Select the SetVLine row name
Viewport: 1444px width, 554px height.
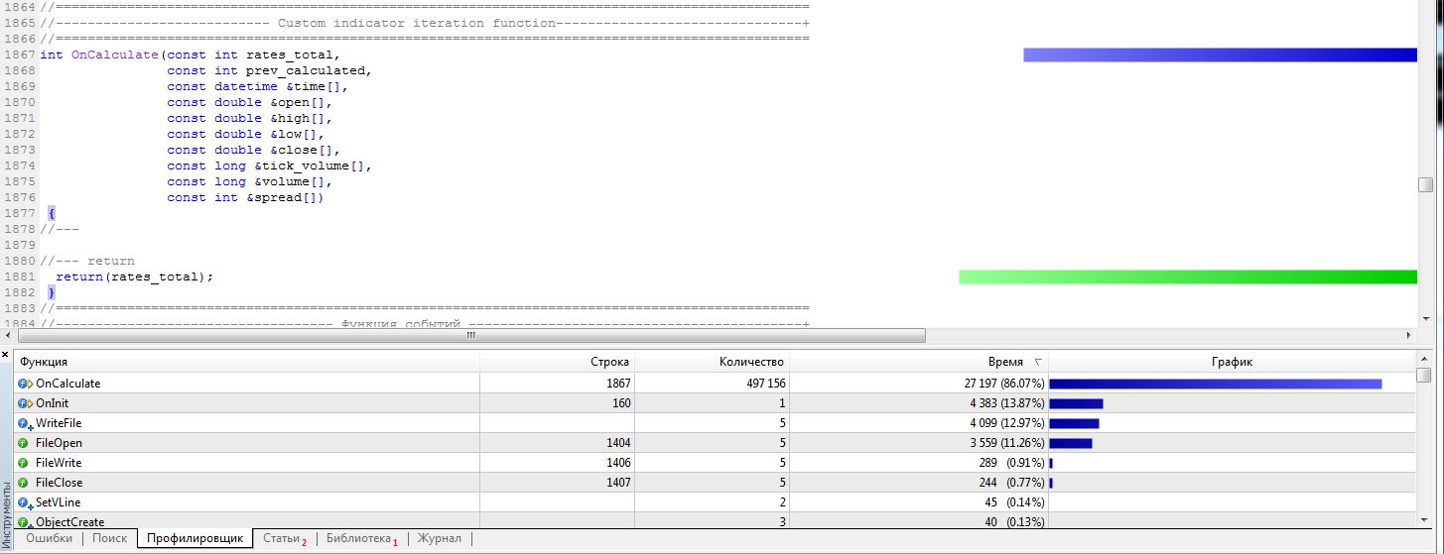[58, 502]
